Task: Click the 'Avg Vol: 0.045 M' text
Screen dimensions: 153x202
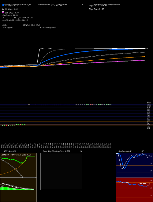Action: tap(98, 6)
